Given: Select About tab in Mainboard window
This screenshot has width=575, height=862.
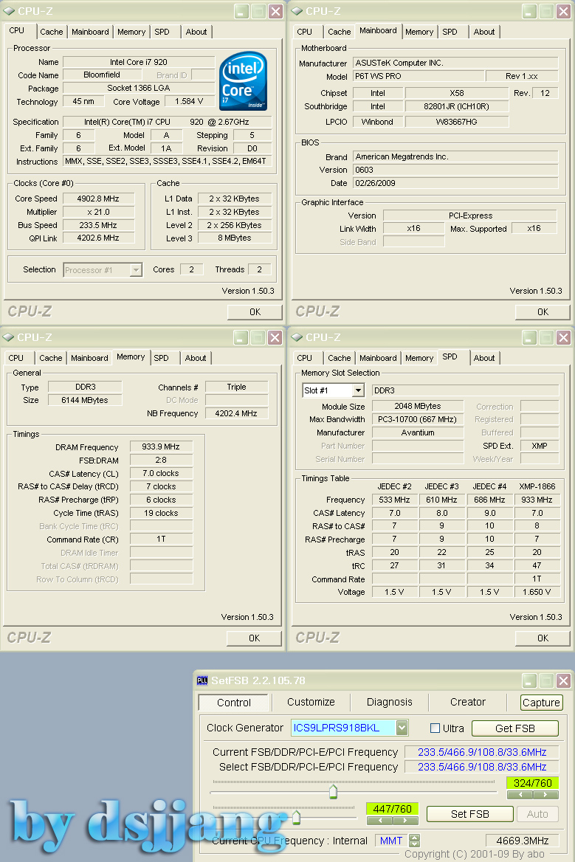Looking at the screenshot, I should [484, 32].
